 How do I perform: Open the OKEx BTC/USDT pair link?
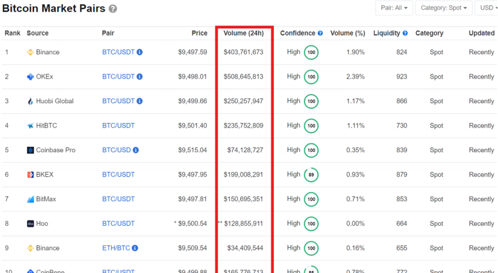coord(119,77)
